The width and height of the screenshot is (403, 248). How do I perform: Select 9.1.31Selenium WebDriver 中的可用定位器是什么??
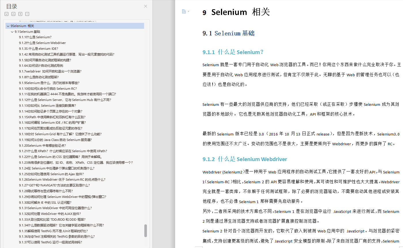56,208
